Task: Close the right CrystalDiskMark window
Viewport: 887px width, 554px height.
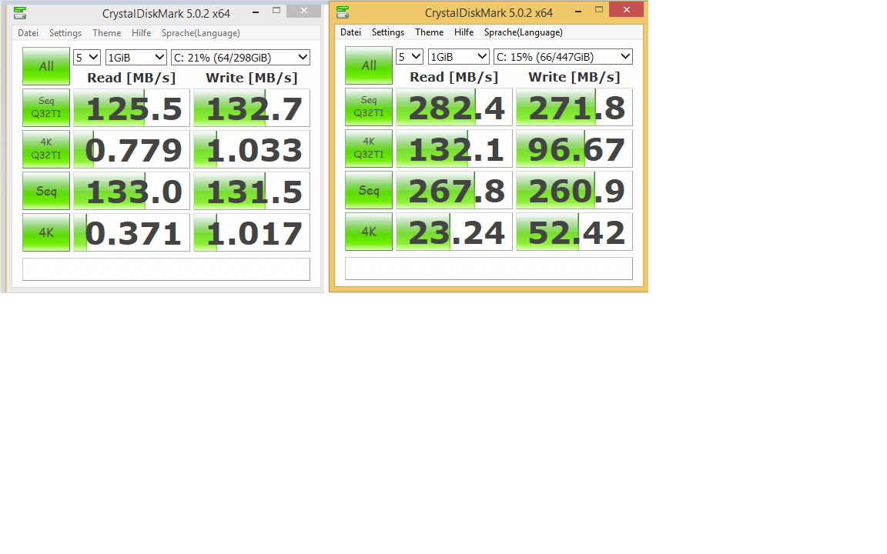Action: (x=626, y=9)
